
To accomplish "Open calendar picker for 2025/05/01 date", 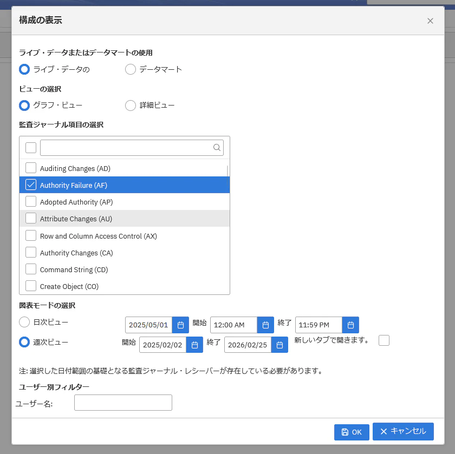I will click(x=180, y=325).
